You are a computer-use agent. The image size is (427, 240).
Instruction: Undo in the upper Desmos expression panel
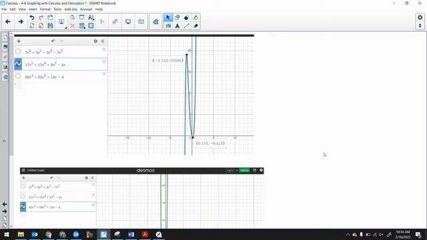53,41
